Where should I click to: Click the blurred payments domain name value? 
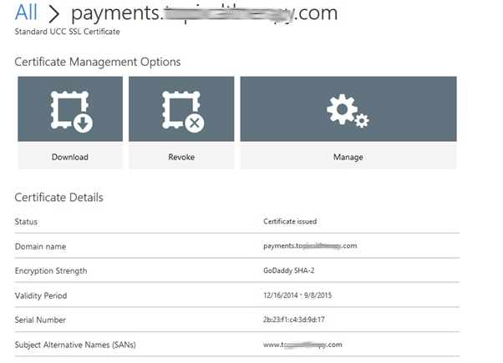[x=310, y=246]
